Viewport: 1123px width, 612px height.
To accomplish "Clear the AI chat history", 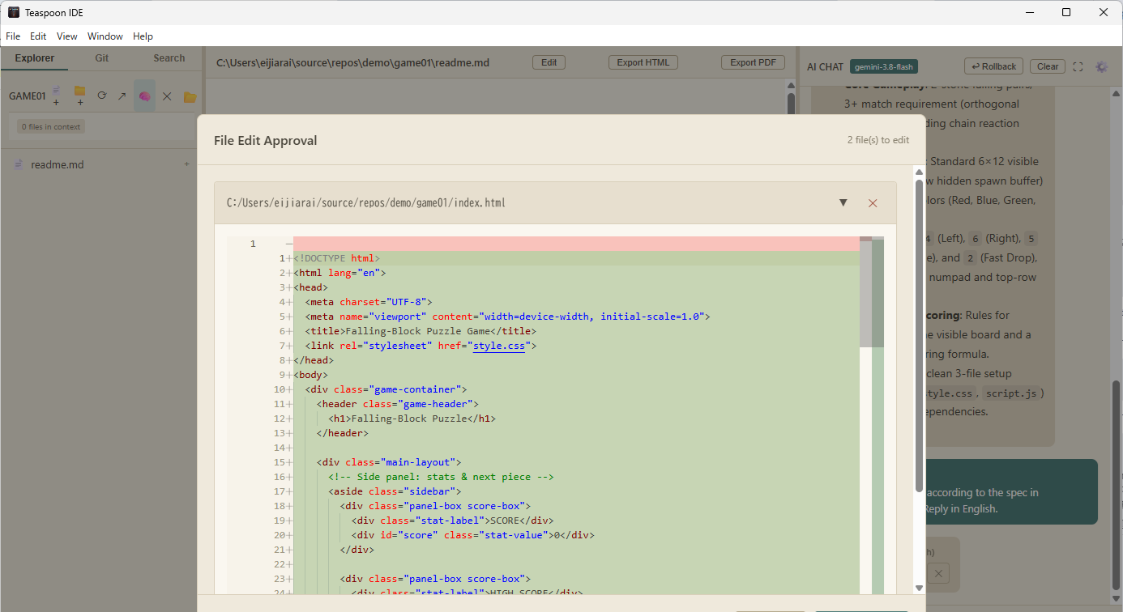I will pos(1048,66).
